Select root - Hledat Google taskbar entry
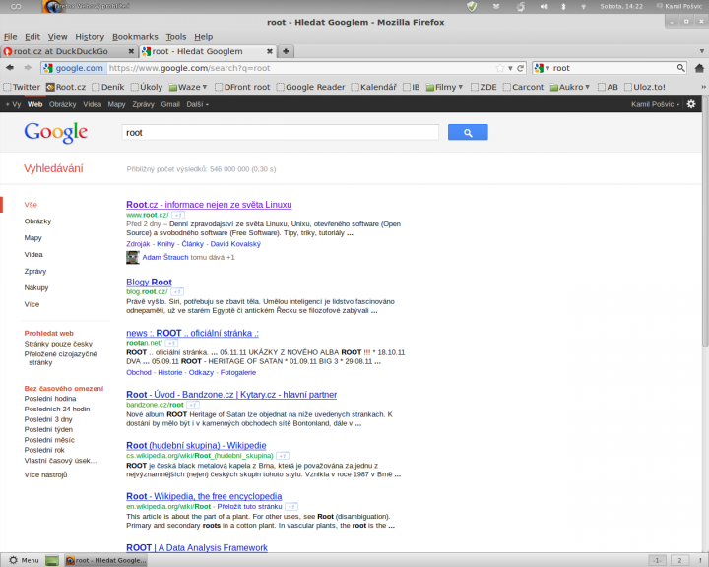The height and width of the screenshot is (567, 709). click(105, 561)
